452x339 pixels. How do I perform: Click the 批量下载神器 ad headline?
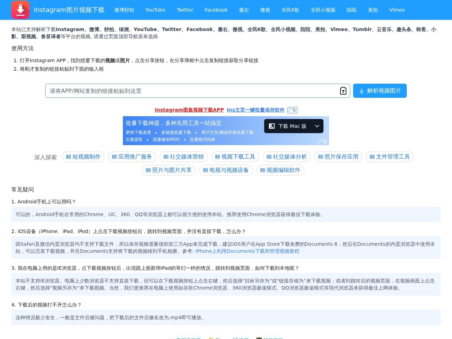[x=174, y=123]
